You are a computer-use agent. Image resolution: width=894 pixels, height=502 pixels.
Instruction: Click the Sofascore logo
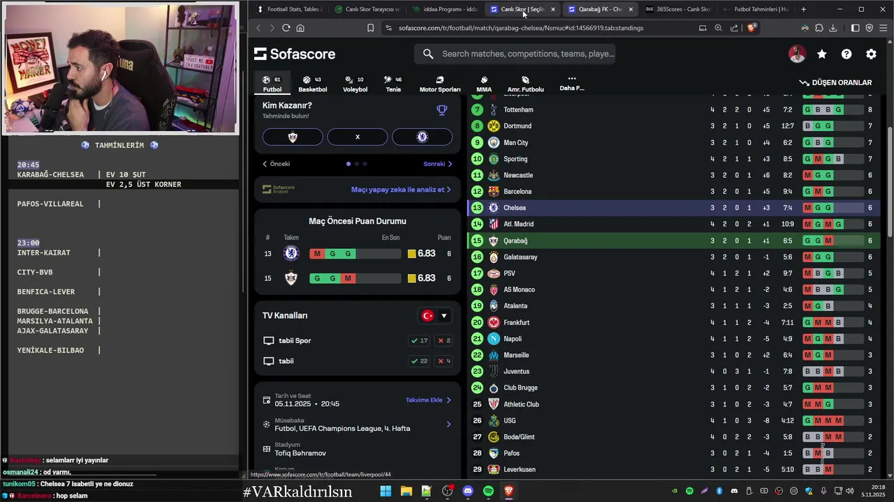pos(295,54)
